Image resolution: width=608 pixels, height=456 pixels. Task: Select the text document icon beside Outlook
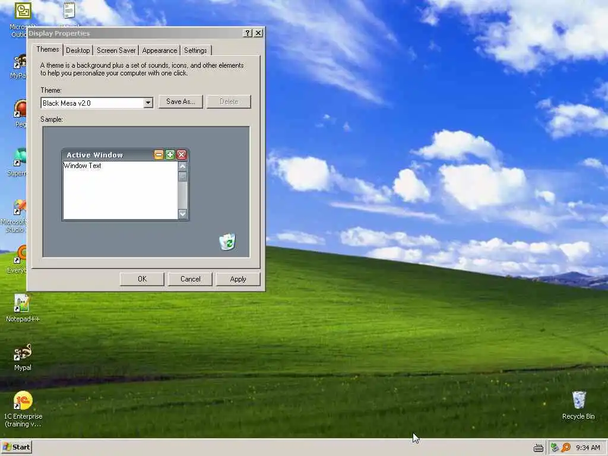[x=69, y=10]
